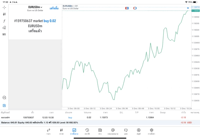Viewport: 200px width, 140px height.
Task: Open the Accounts person tab
Action: point(139,132)
